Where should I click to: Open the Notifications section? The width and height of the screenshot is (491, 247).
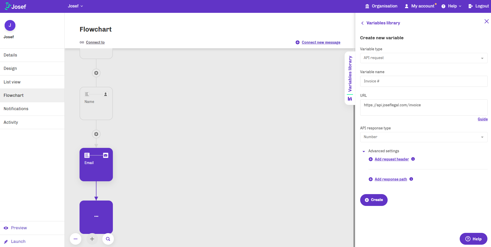click(32, 109)
